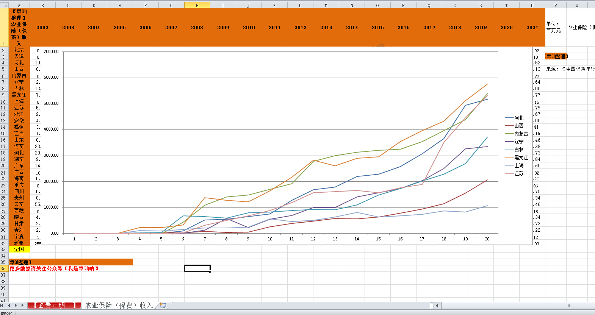Click the 2008 year header cell
This screenshot has height=315, width=595.
[197, 28]
